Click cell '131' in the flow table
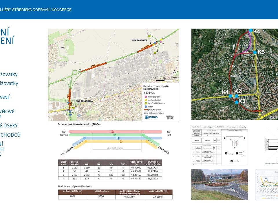278x208 pixels. (x=75, y=179)
